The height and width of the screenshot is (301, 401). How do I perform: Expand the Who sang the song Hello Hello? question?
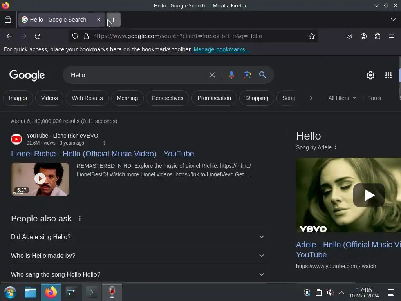click(139, 274)
